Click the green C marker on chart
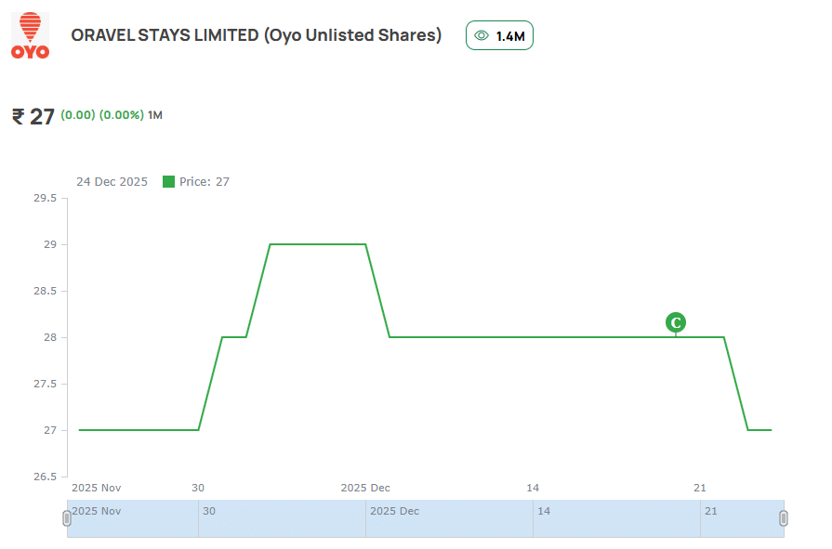 [676, 322]
